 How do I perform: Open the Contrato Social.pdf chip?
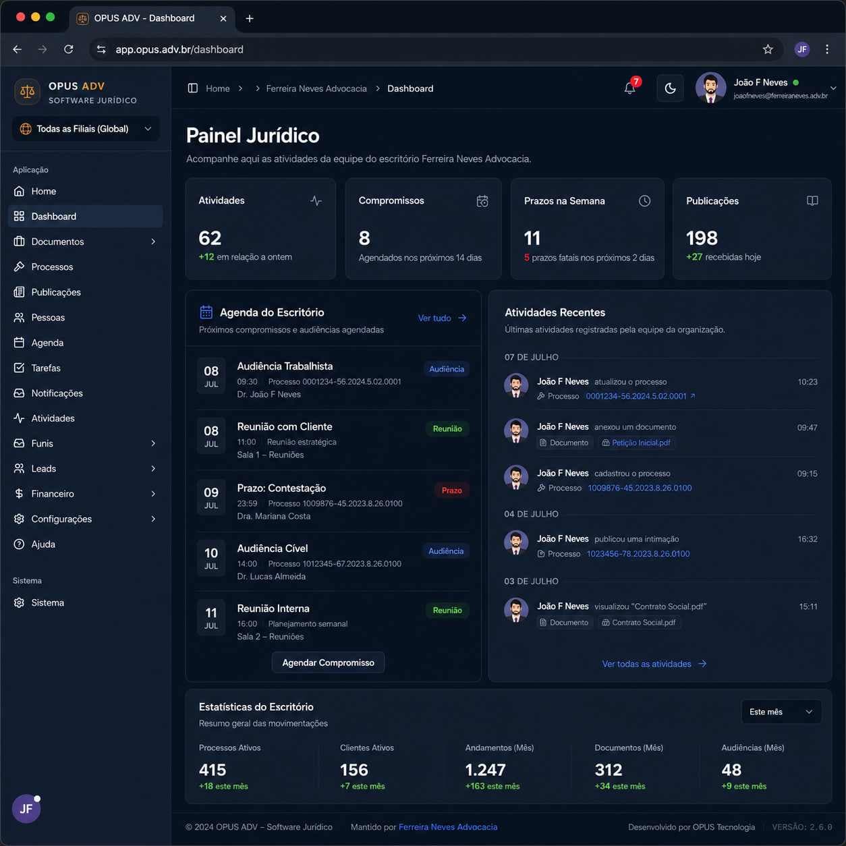[x=639, y=623]
